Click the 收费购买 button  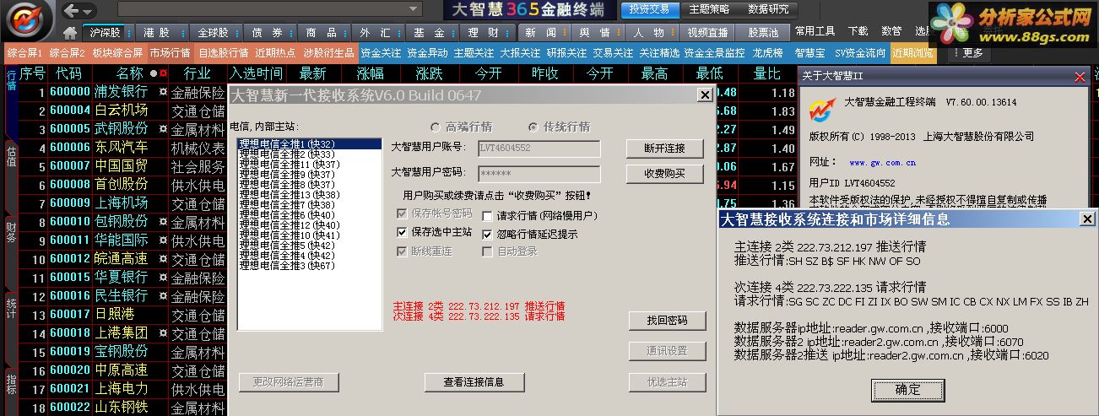(x=664, y=174)
